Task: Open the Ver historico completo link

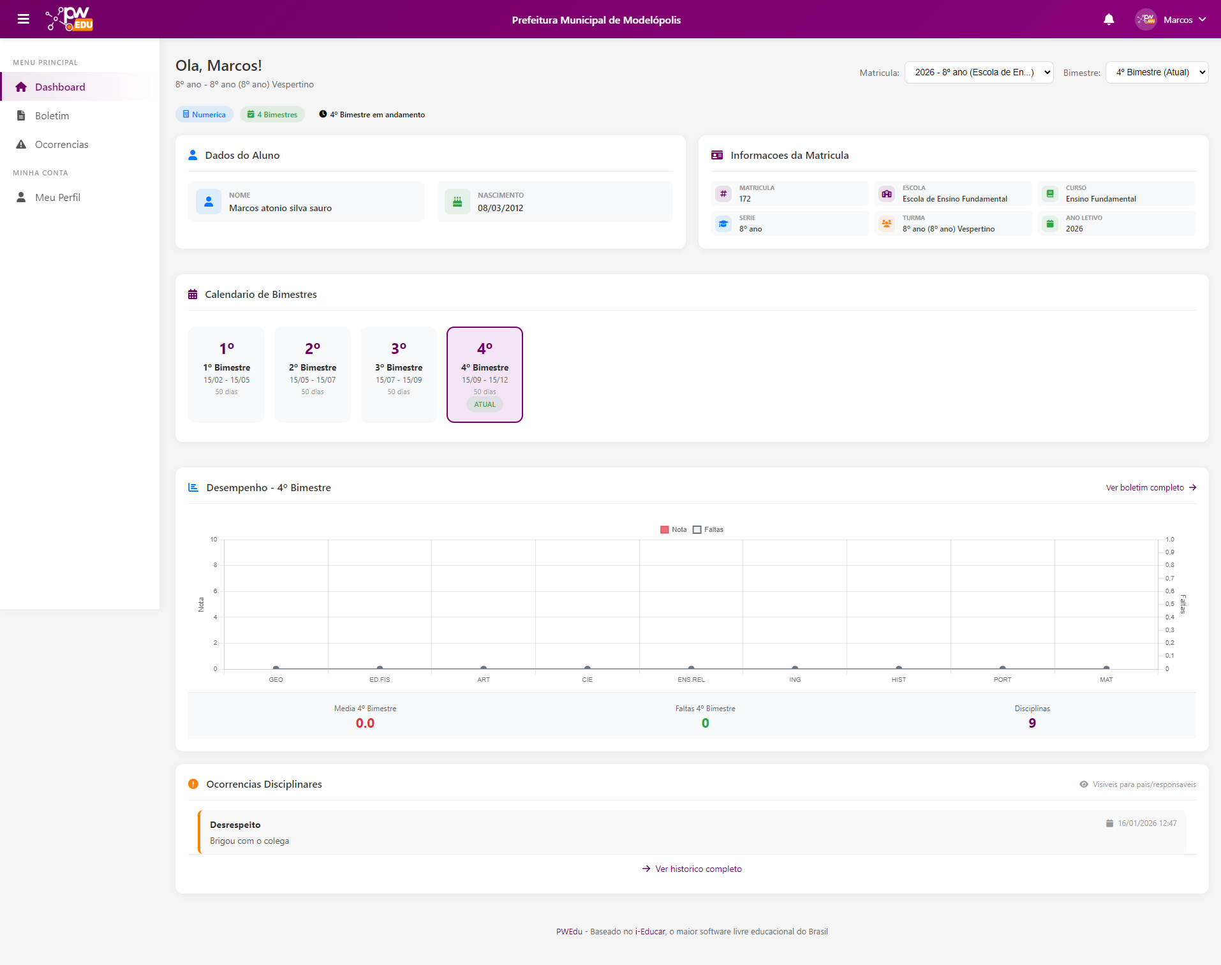Action: (698, 869)
